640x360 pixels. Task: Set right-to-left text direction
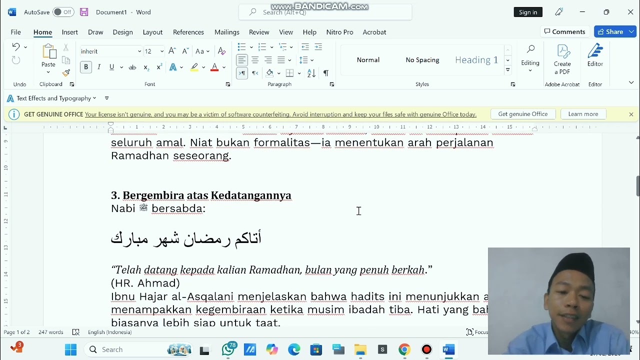point(255,73)
